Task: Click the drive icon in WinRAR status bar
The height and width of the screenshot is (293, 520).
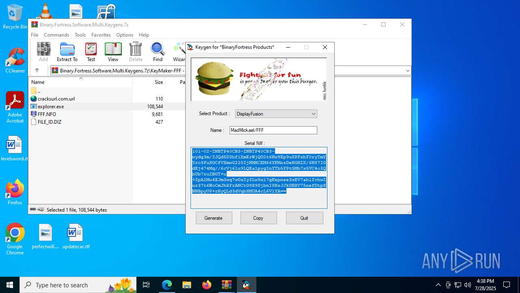Action: 33,210
